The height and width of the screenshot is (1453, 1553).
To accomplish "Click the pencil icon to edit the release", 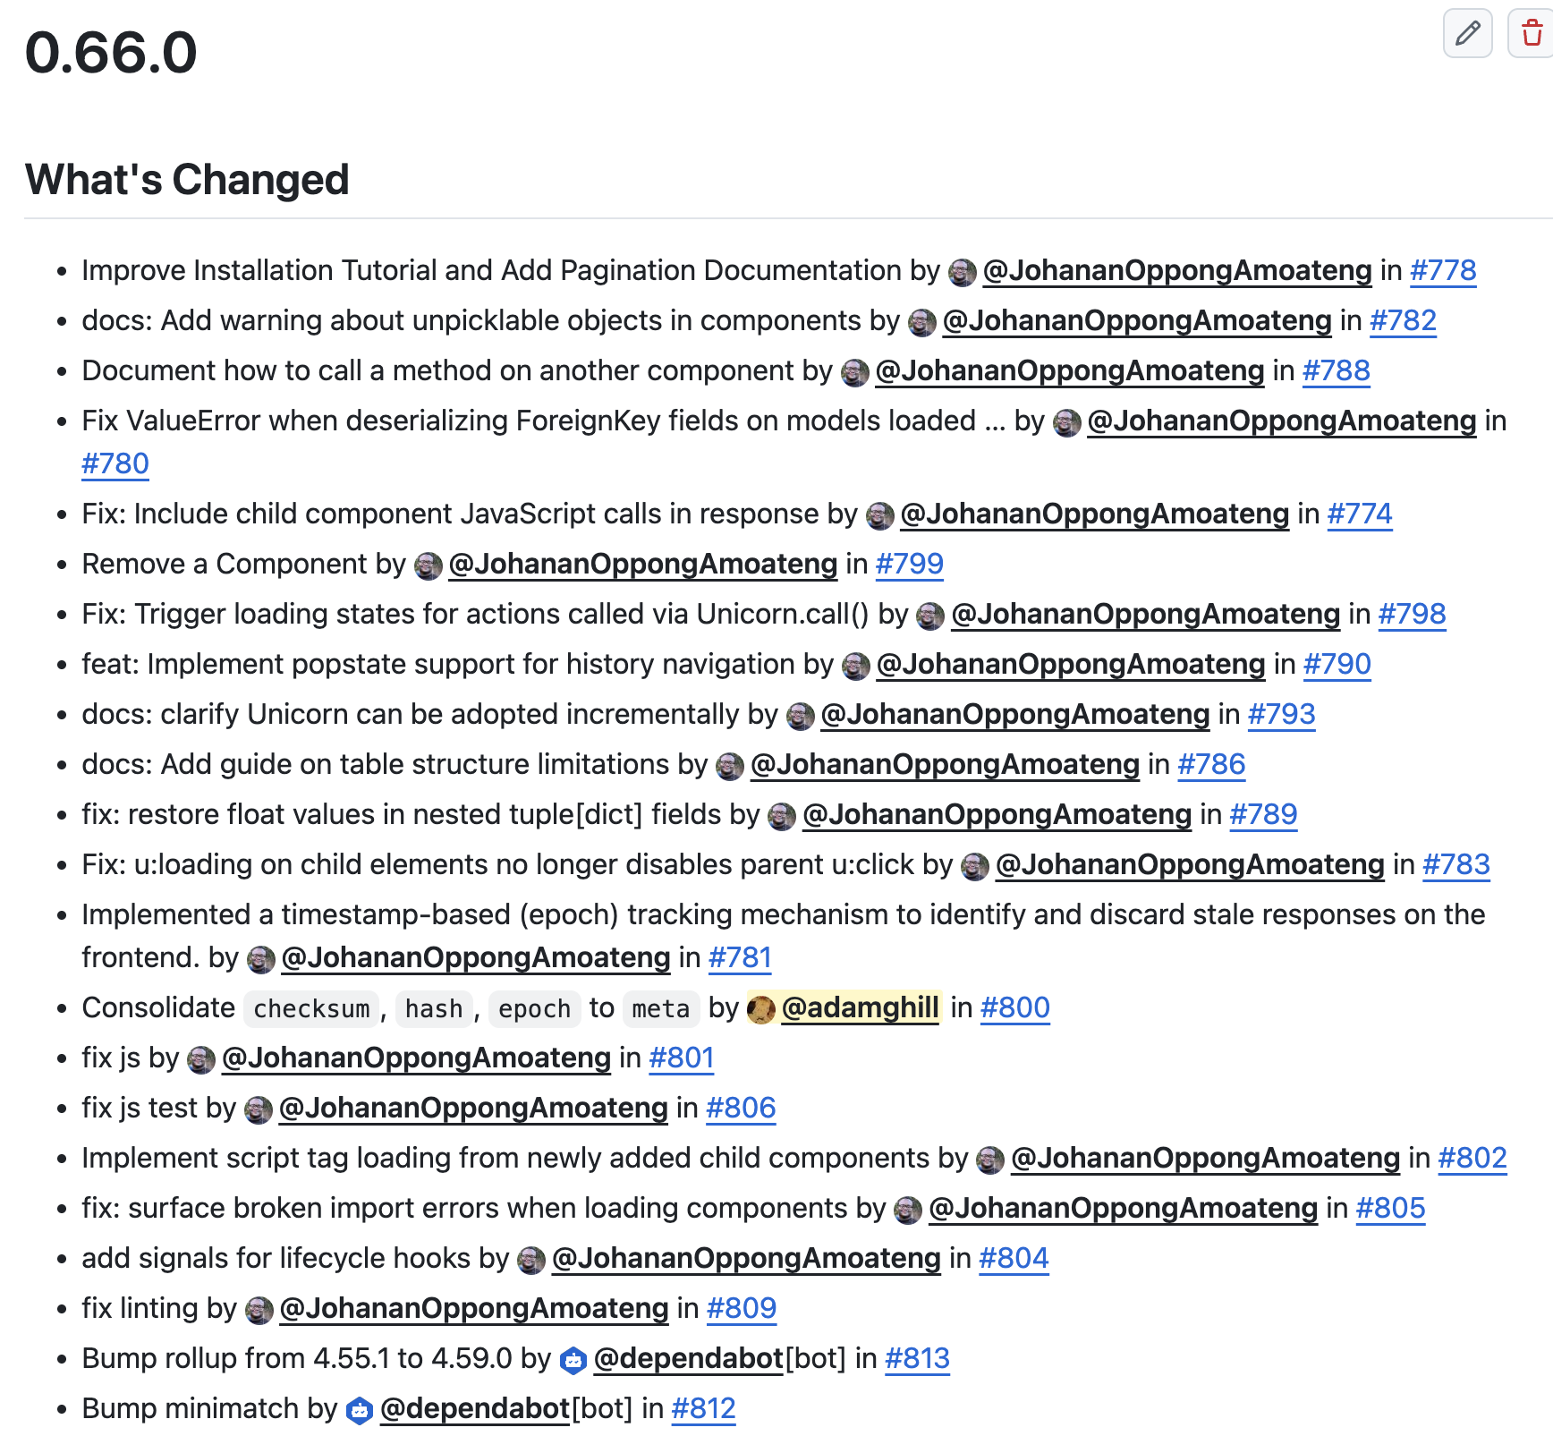I will coord(1467,34).
